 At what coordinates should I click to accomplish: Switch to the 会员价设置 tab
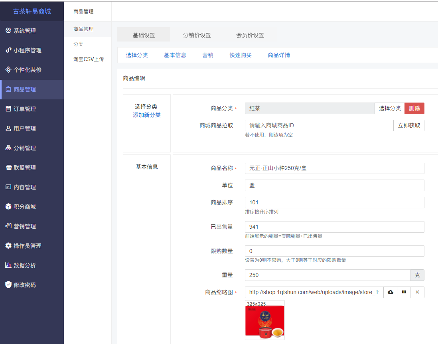(250, 35)
